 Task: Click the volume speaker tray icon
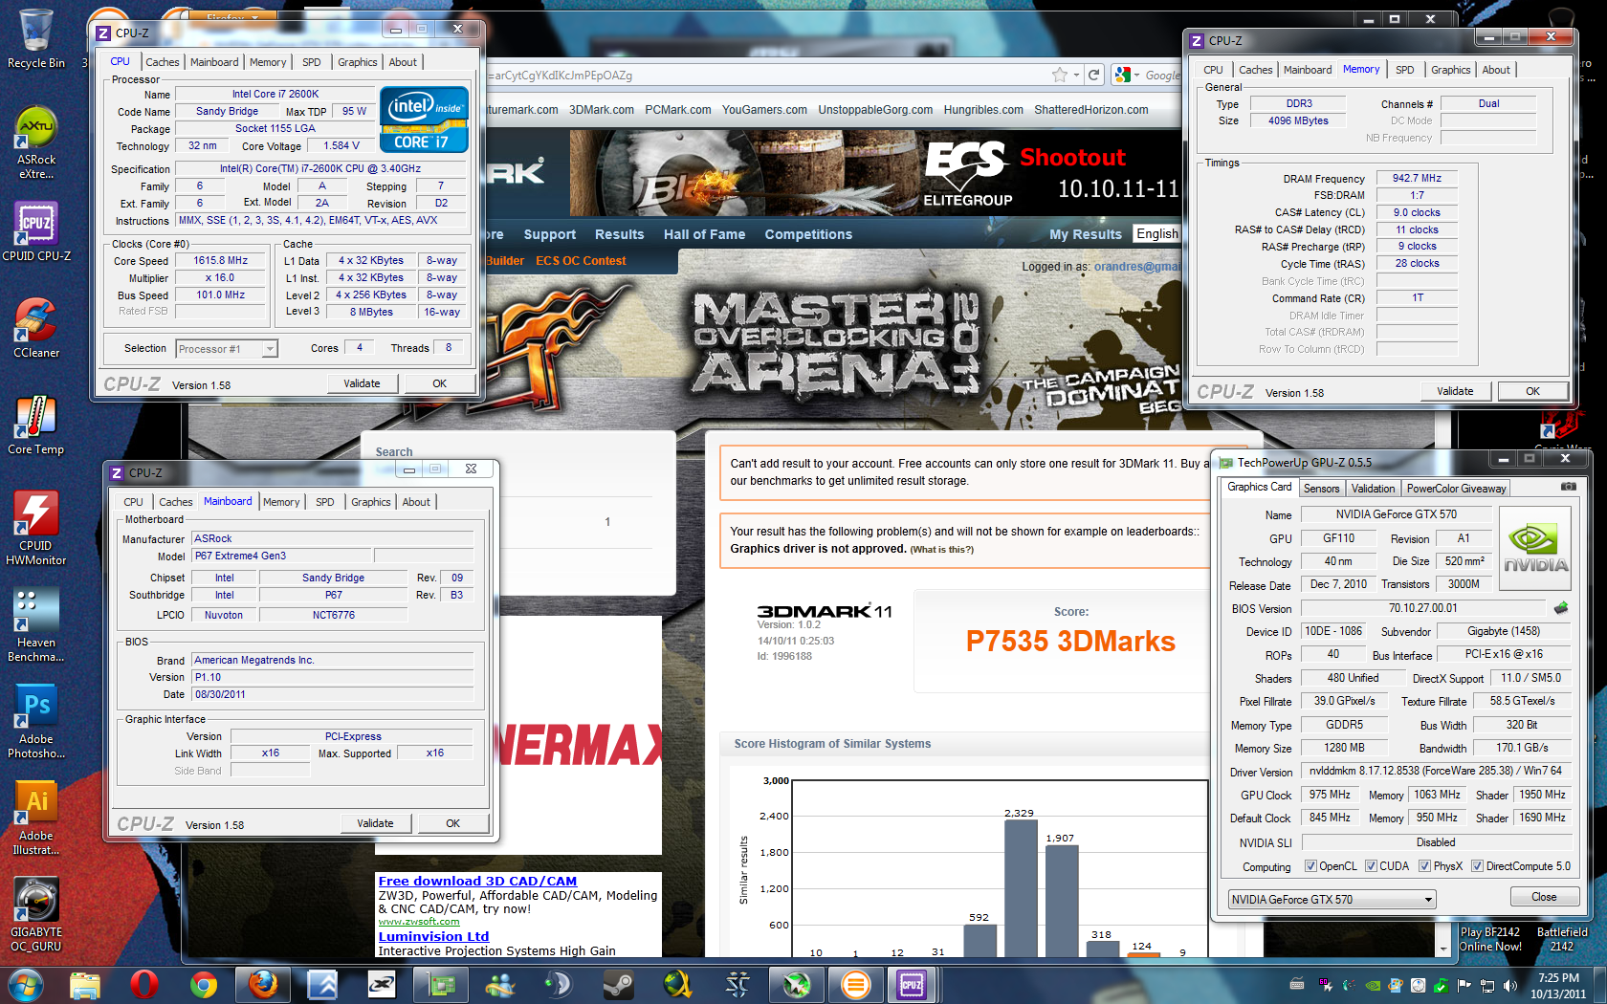click(x=1510, y=985)
